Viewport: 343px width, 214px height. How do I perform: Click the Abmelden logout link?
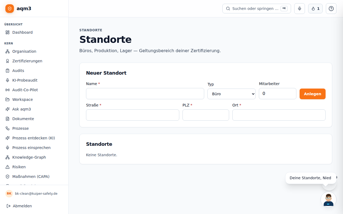point(34,206)
